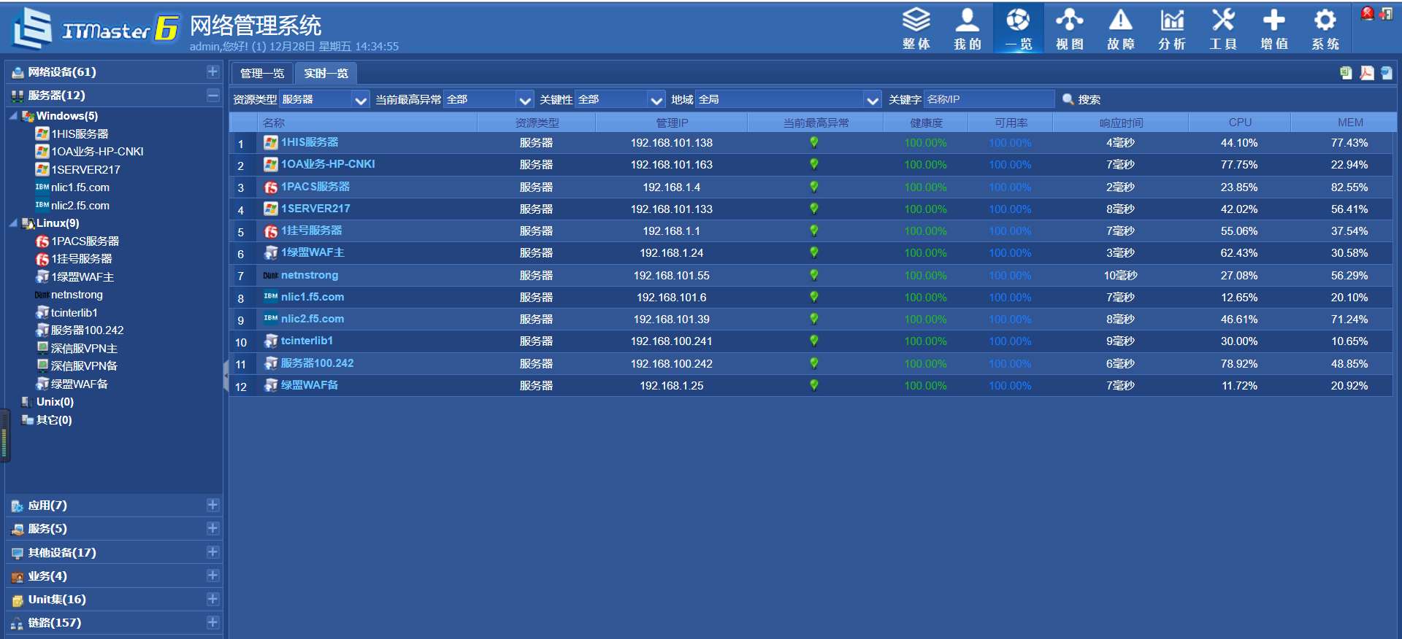Sort by the 响应时间 column header
This screenshot has width=1402, height=639.
pos(1121,123)
